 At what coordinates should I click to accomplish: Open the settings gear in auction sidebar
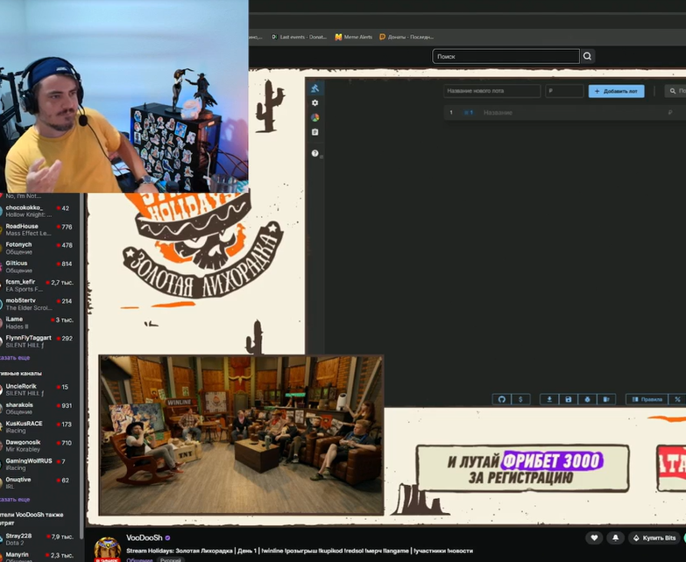315,102
